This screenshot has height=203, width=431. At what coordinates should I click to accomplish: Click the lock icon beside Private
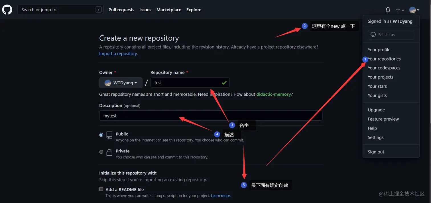pyautogui.click(x=109, y=152)
